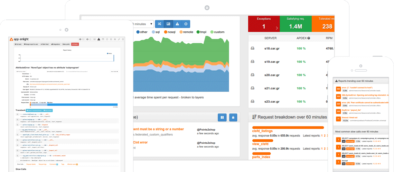Click the warning triangle button in chart toolbar

coord(177,24)
